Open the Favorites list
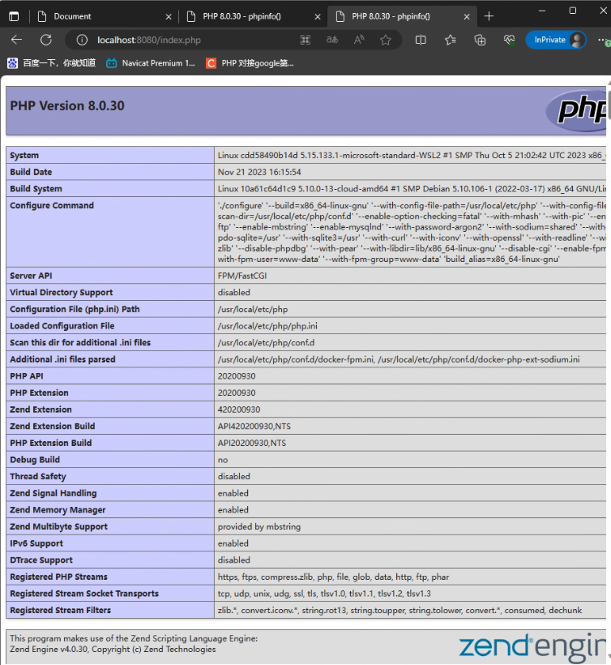611x665 pixels. (451, 40)
